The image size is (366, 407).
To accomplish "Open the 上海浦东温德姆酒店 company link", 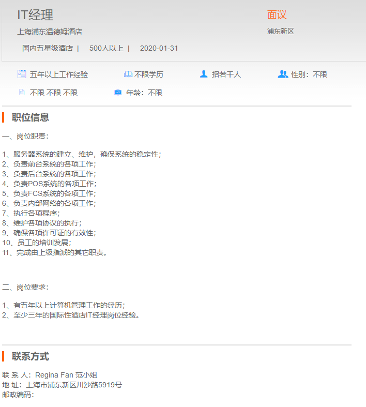I will [50, 32].
